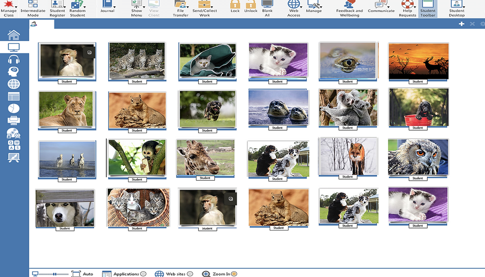The width and height of the screenshot is (485, 277).
Task: Open the Web view globe in sidebar
Action: click(14, 84)
